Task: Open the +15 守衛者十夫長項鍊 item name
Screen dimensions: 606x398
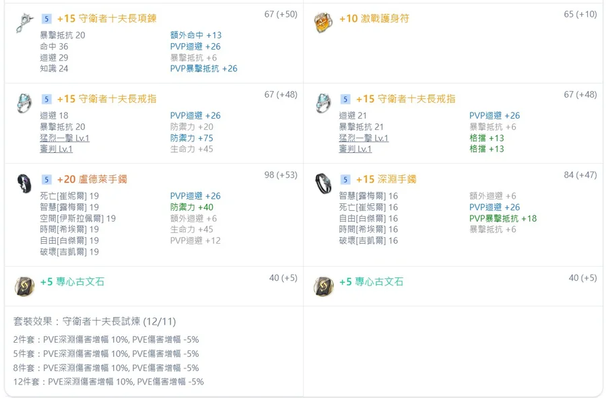Action: tap(106, 19)
